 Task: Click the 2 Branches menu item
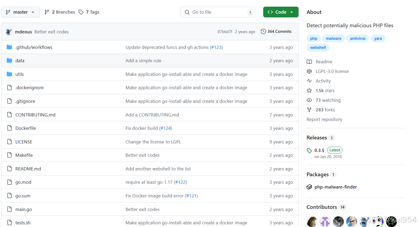tap(59, 12)
